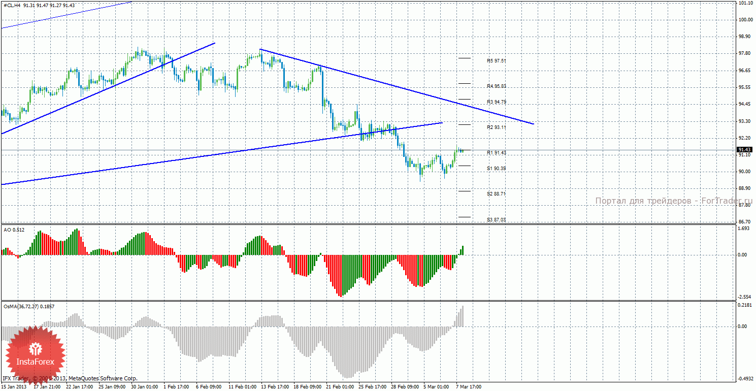Click the 15 Jan 2013 date label
The width and height of the screenshot is (756, 391).
[x=14, y=386]
